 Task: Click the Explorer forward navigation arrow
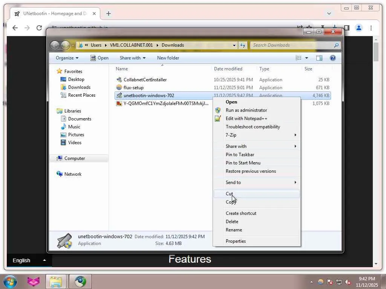point(66,45)
